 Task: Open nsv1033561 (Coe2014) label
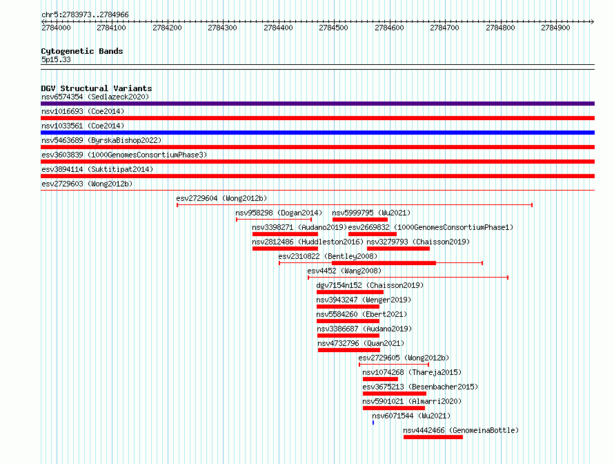pyautogui.click(x=83, y=126)
